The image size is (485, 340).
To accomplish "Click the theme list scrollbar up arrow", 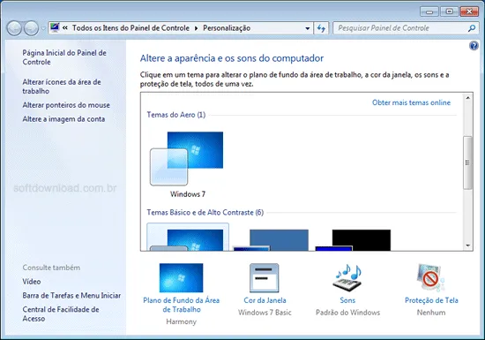I will click(467, 98).
